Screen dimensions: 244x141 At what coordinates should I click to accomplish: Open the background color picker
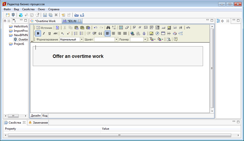160,39
